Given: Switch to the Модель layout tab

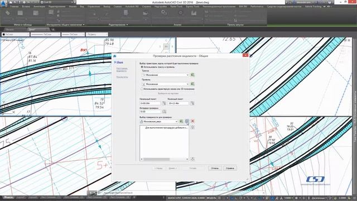Looking at the screenshot, I should click(x=8, y=197).
